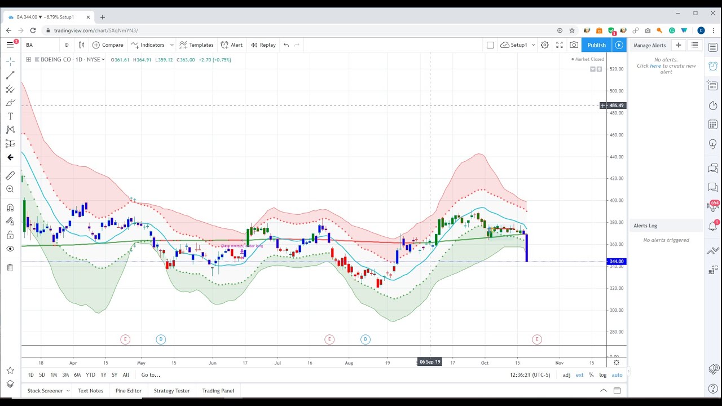The image size is (722, 406).
Task: Open the object tree layers icon
Action: (x=10, y=384)
